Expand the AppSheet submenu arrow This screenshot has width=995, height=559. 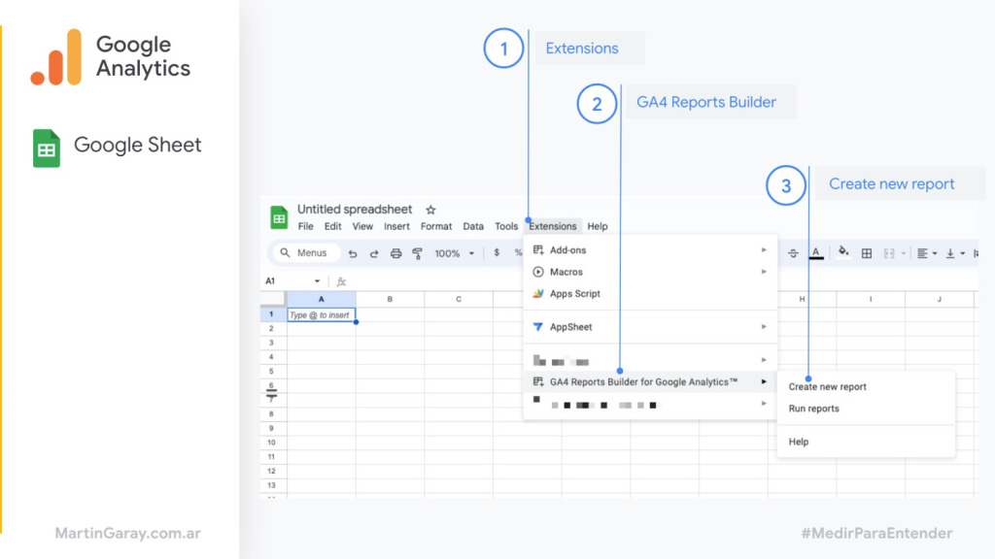(764, 326)
